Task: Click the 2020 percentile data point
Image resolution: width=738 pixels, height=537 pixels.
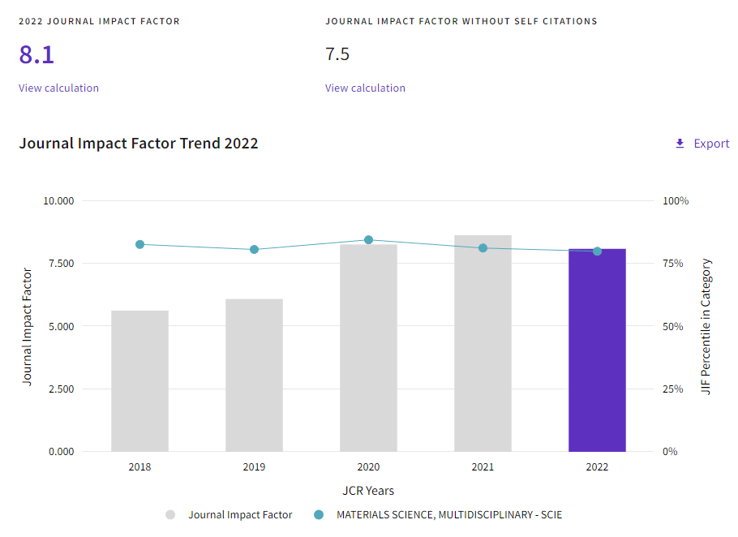Action: pos(368,239)
